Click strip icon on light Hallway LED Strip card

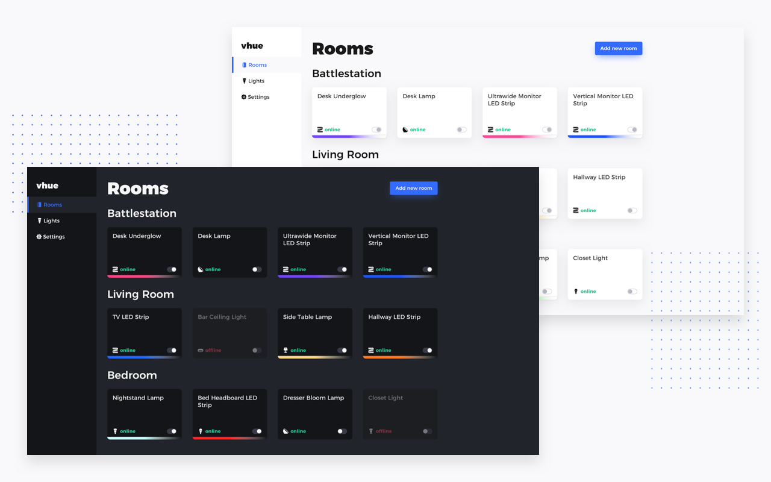click(576, 210)
